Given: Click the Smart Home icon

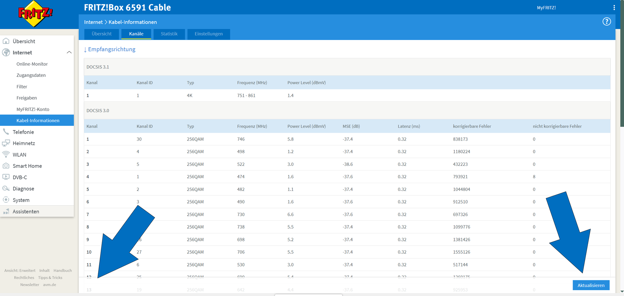Looking at the screenshot, I should [6, 166].
